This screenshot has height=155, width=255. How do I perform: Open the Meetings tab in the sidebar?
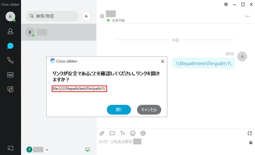(10, 89)
